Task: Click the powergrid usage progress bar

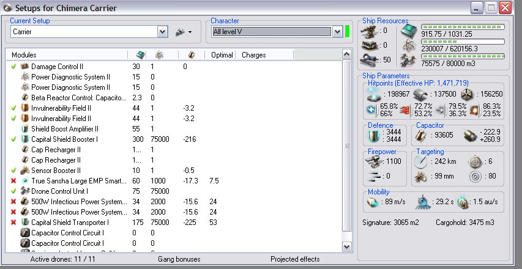Action: coord(463,42)
